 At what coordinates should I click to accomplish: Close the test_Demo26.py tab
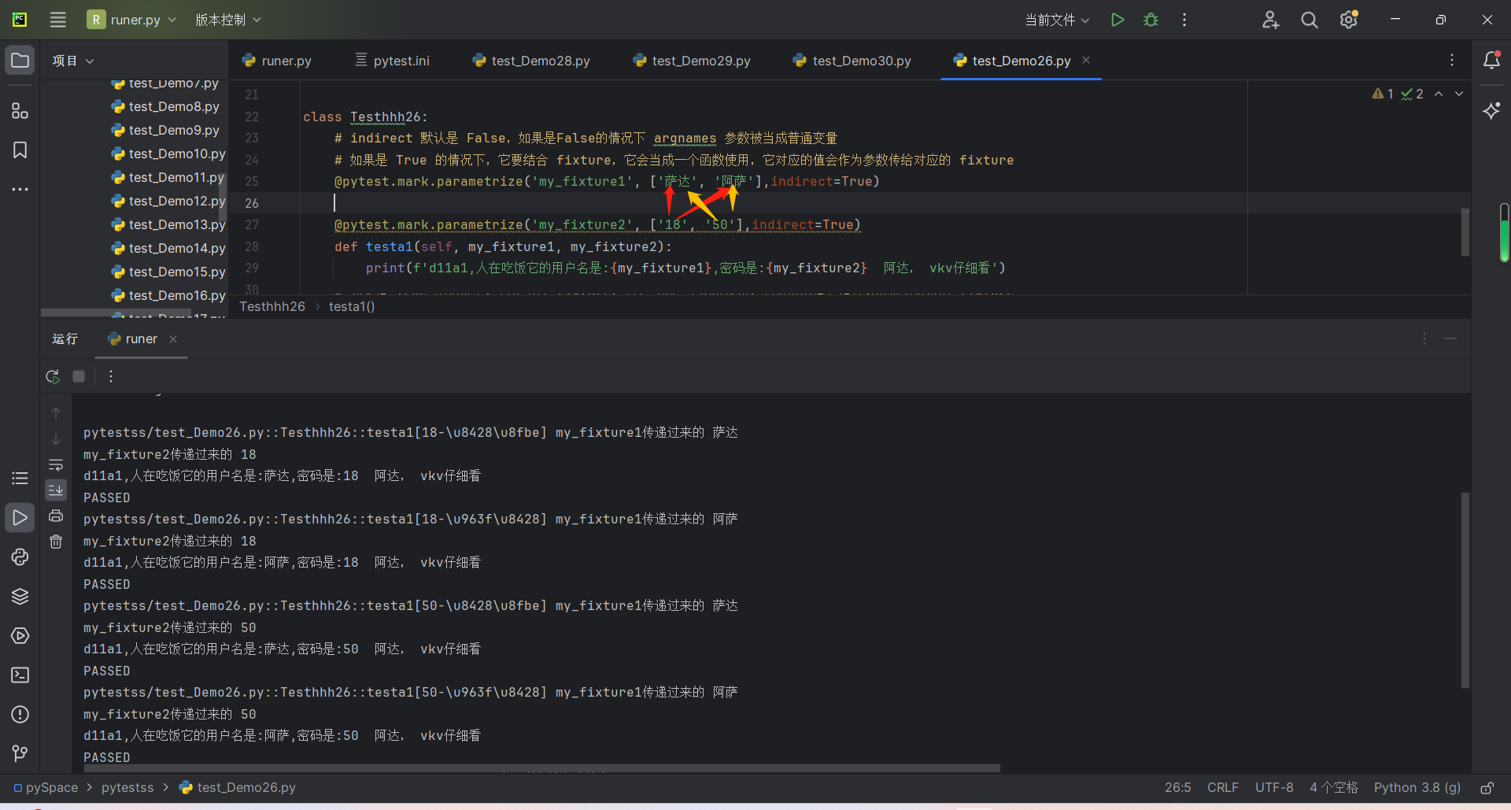(1086, 60)
